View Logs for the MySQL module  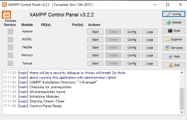150,40
